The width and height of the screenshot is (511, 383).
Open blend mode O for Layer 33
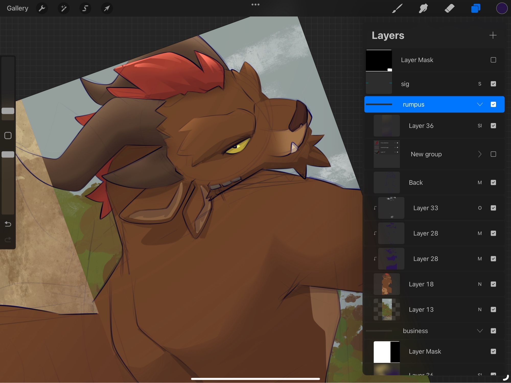tap(480, 208)
